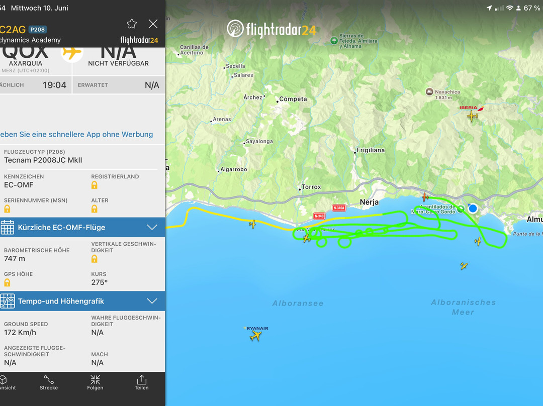Tap Folgen to follow the aircraft
The width and height of the screenshot is (543, 406).
[95, 382]
